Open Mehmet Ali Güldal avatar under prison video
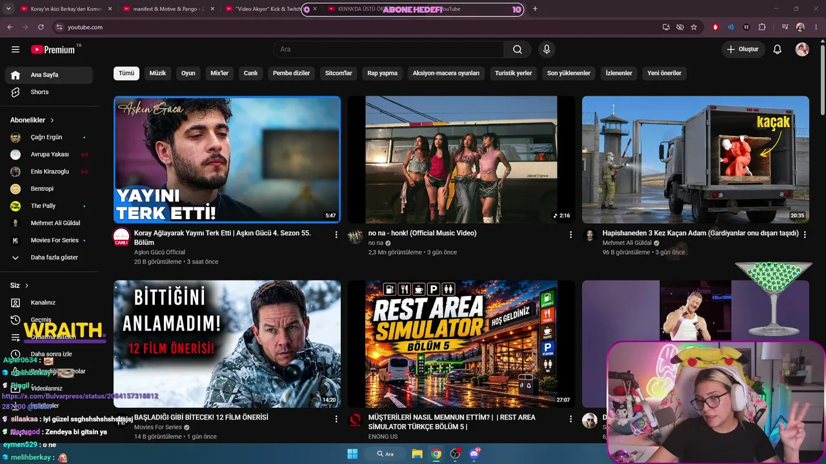The image size is (826, 464). [590, 237]
